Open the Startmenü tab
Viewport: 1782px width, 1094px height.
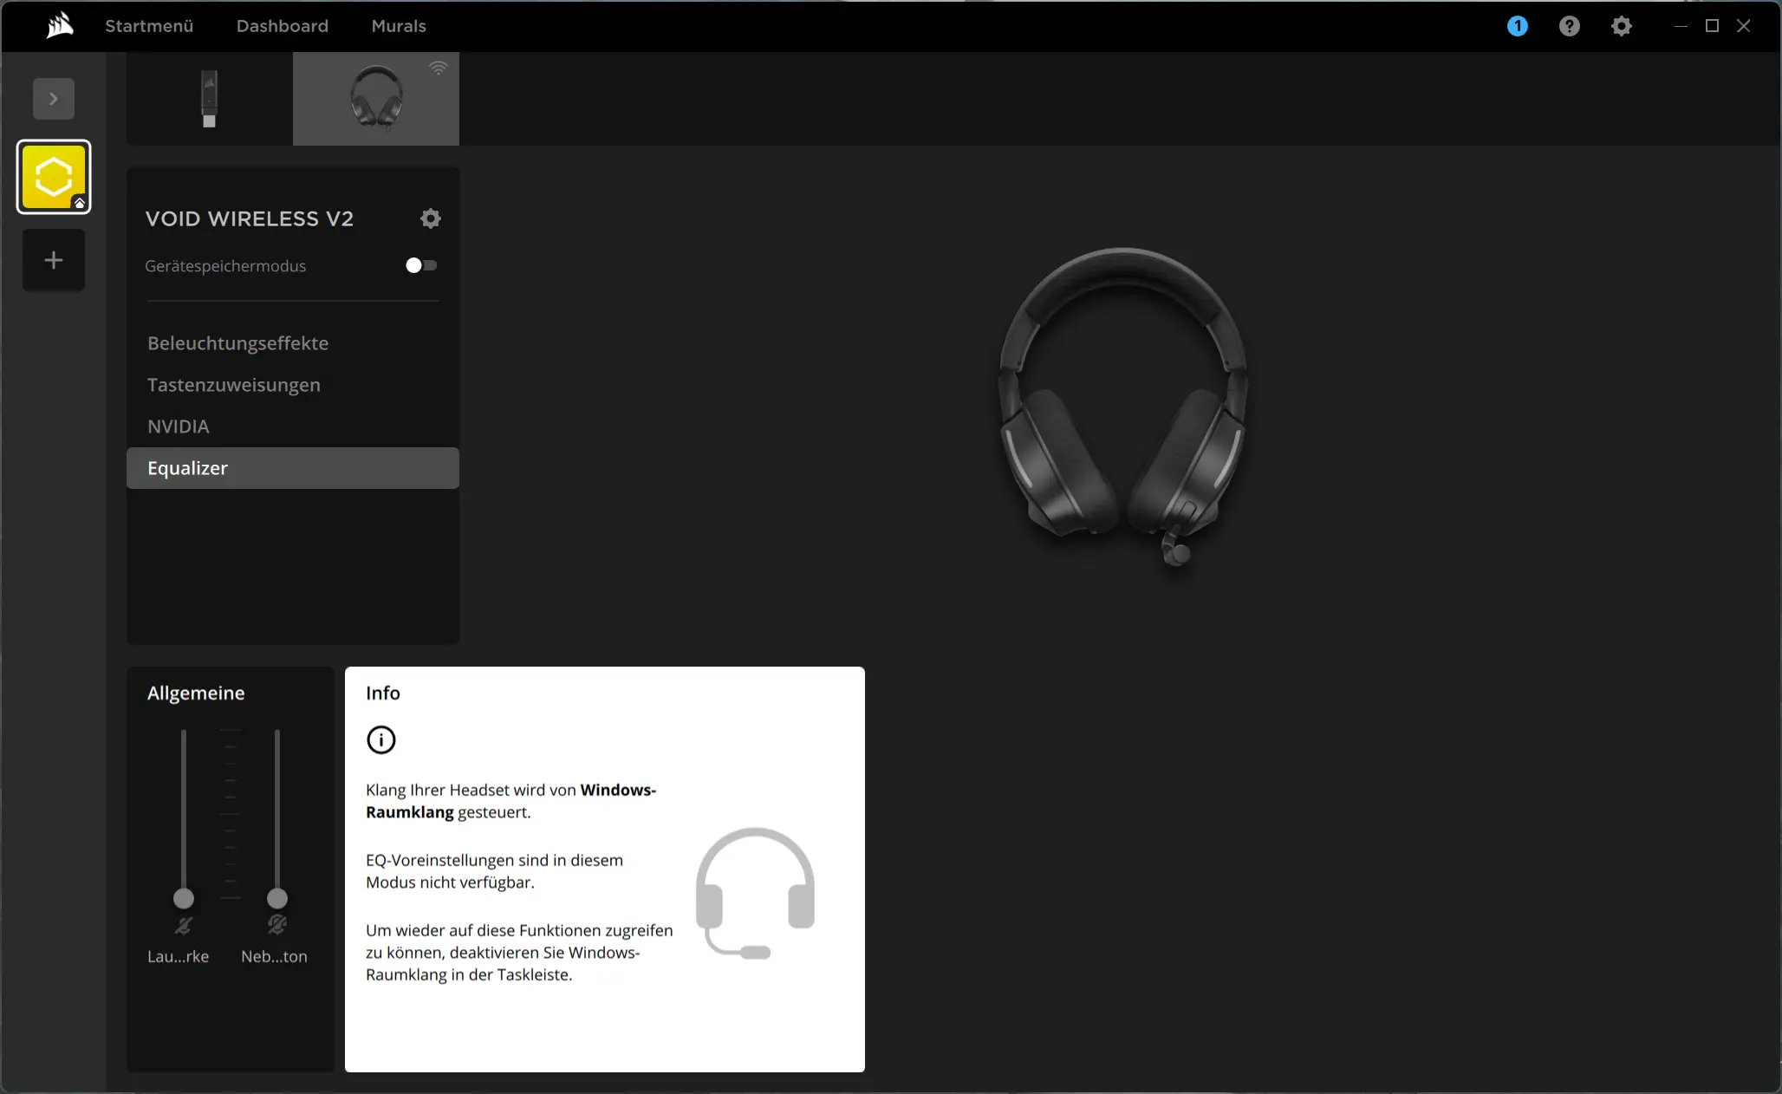[x=149, y=26]
